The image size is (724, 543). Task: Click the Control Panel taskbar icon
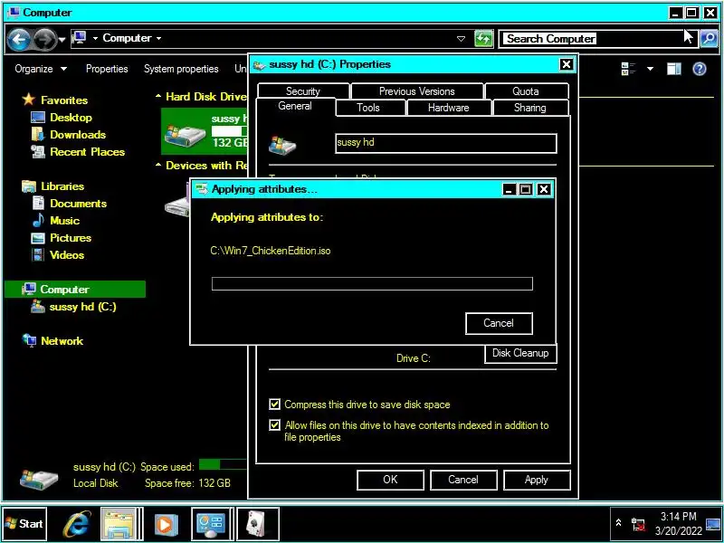click(211, 524)
